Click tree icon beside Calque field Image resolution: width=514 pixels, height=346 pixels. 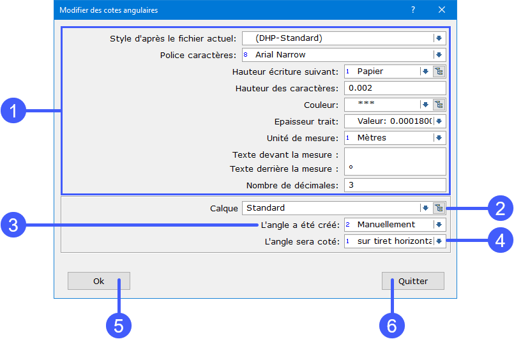click(439, 207)
